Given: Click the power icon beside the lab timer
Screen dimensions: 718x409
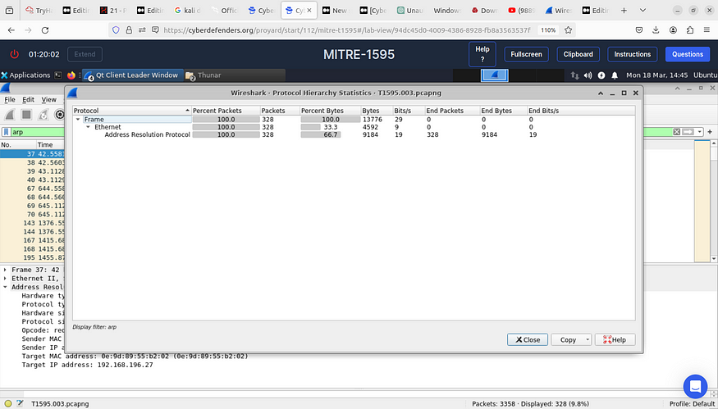Looking at the screenshot, I should point(14,54).
